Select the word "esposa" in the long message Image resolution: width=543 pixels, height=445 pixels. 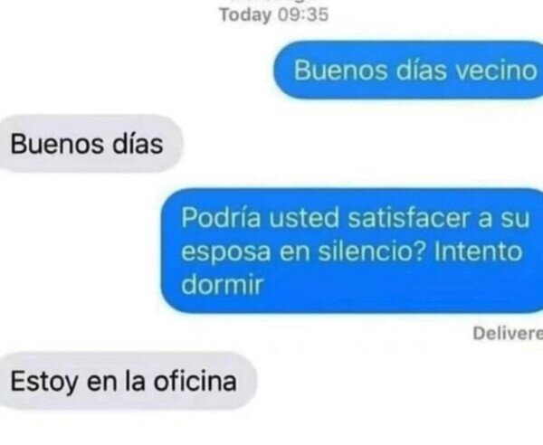[225, 253]
